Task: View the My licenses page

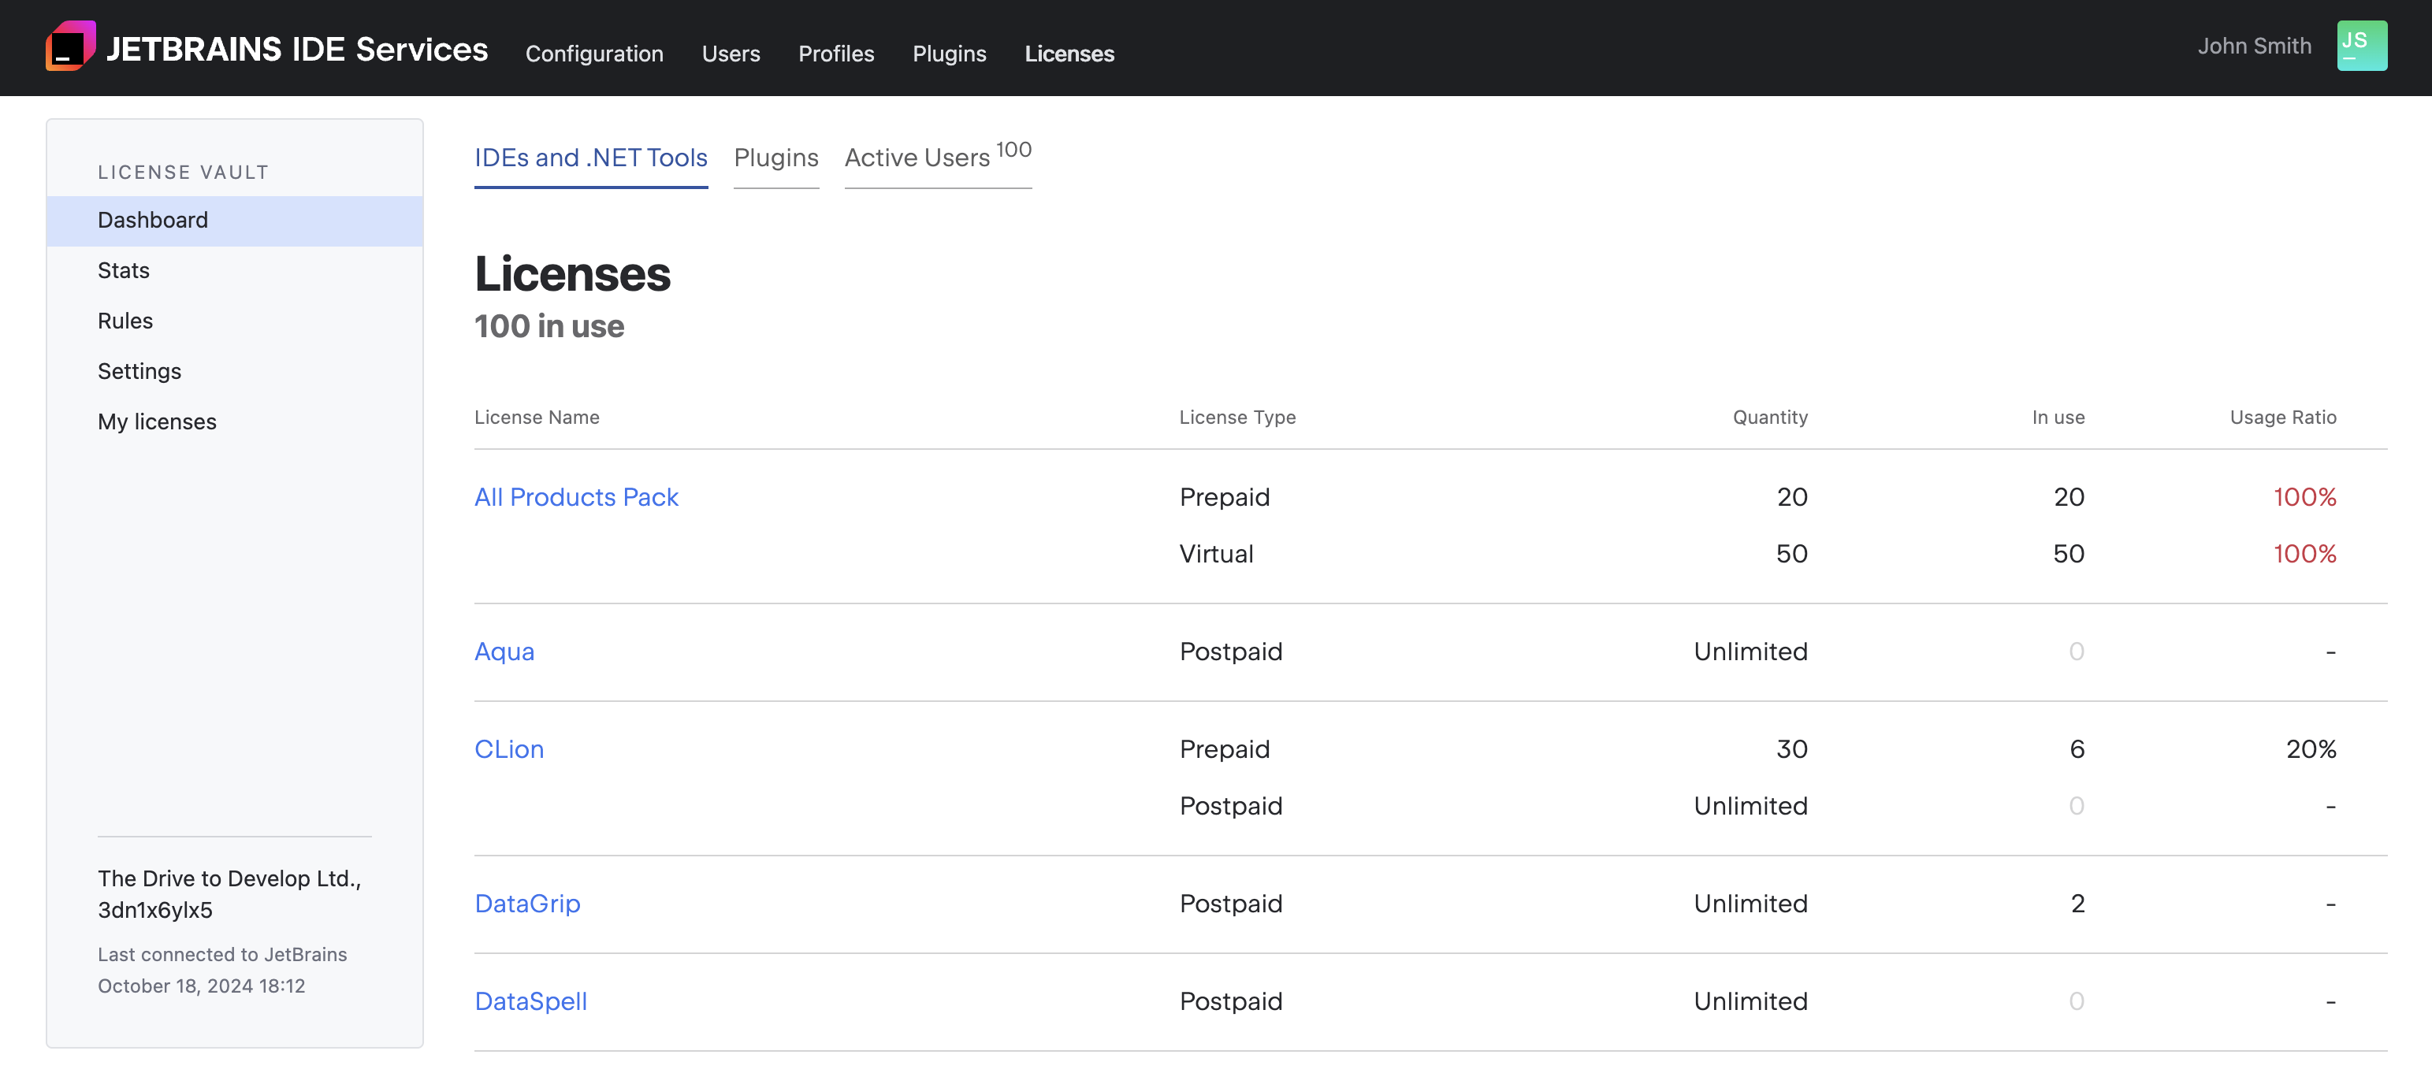Action: pos(157,421)
